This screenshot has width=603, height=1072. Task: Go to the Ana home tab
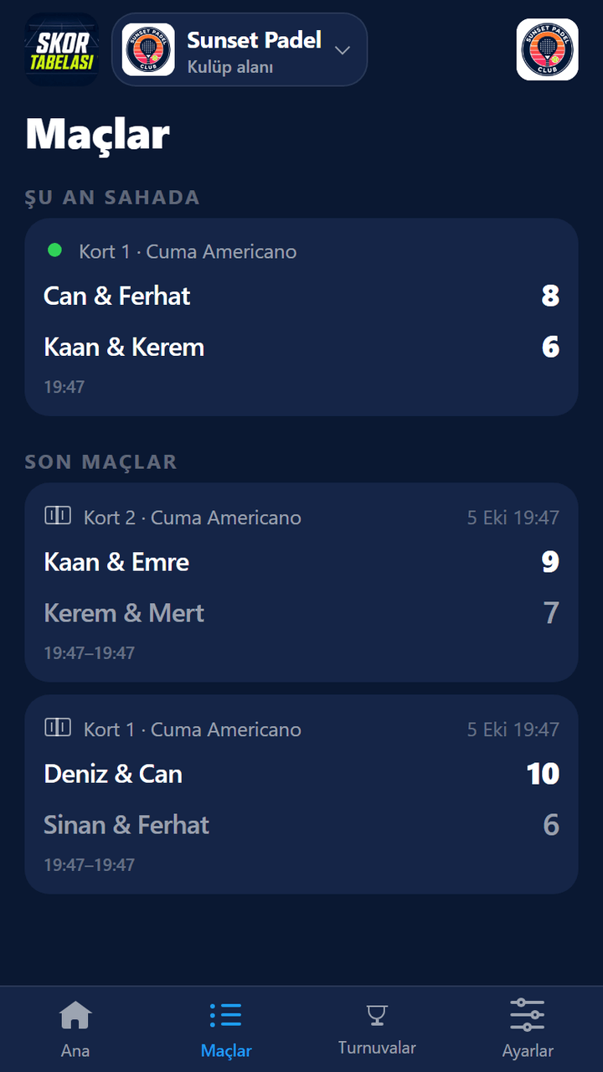coord(75,1029)
